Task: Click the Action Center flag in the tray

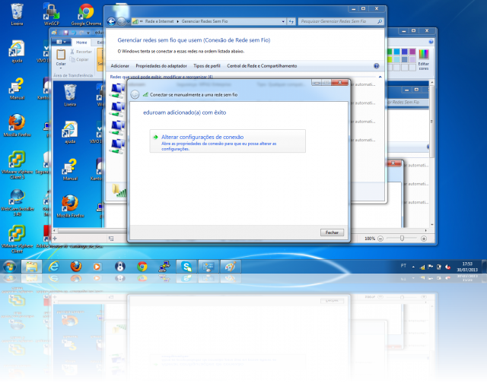Action: 431,267
